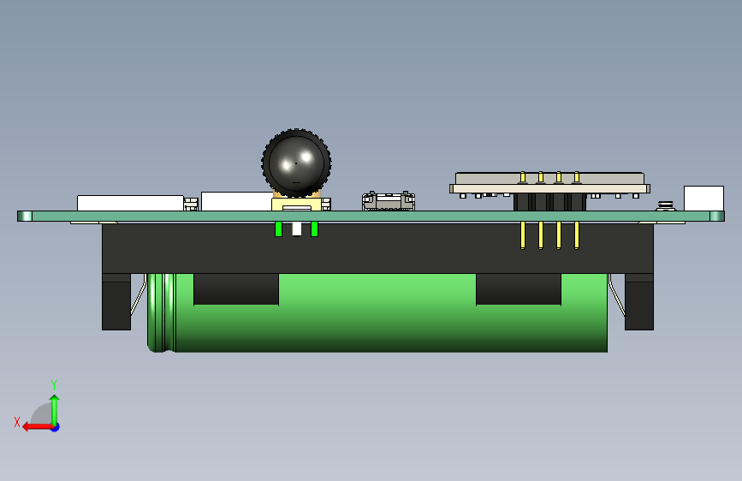Viewport: 742px width, 481px height.
Task: Click the blue Z axis dot of the triad
Action: [x=56, y=427]
